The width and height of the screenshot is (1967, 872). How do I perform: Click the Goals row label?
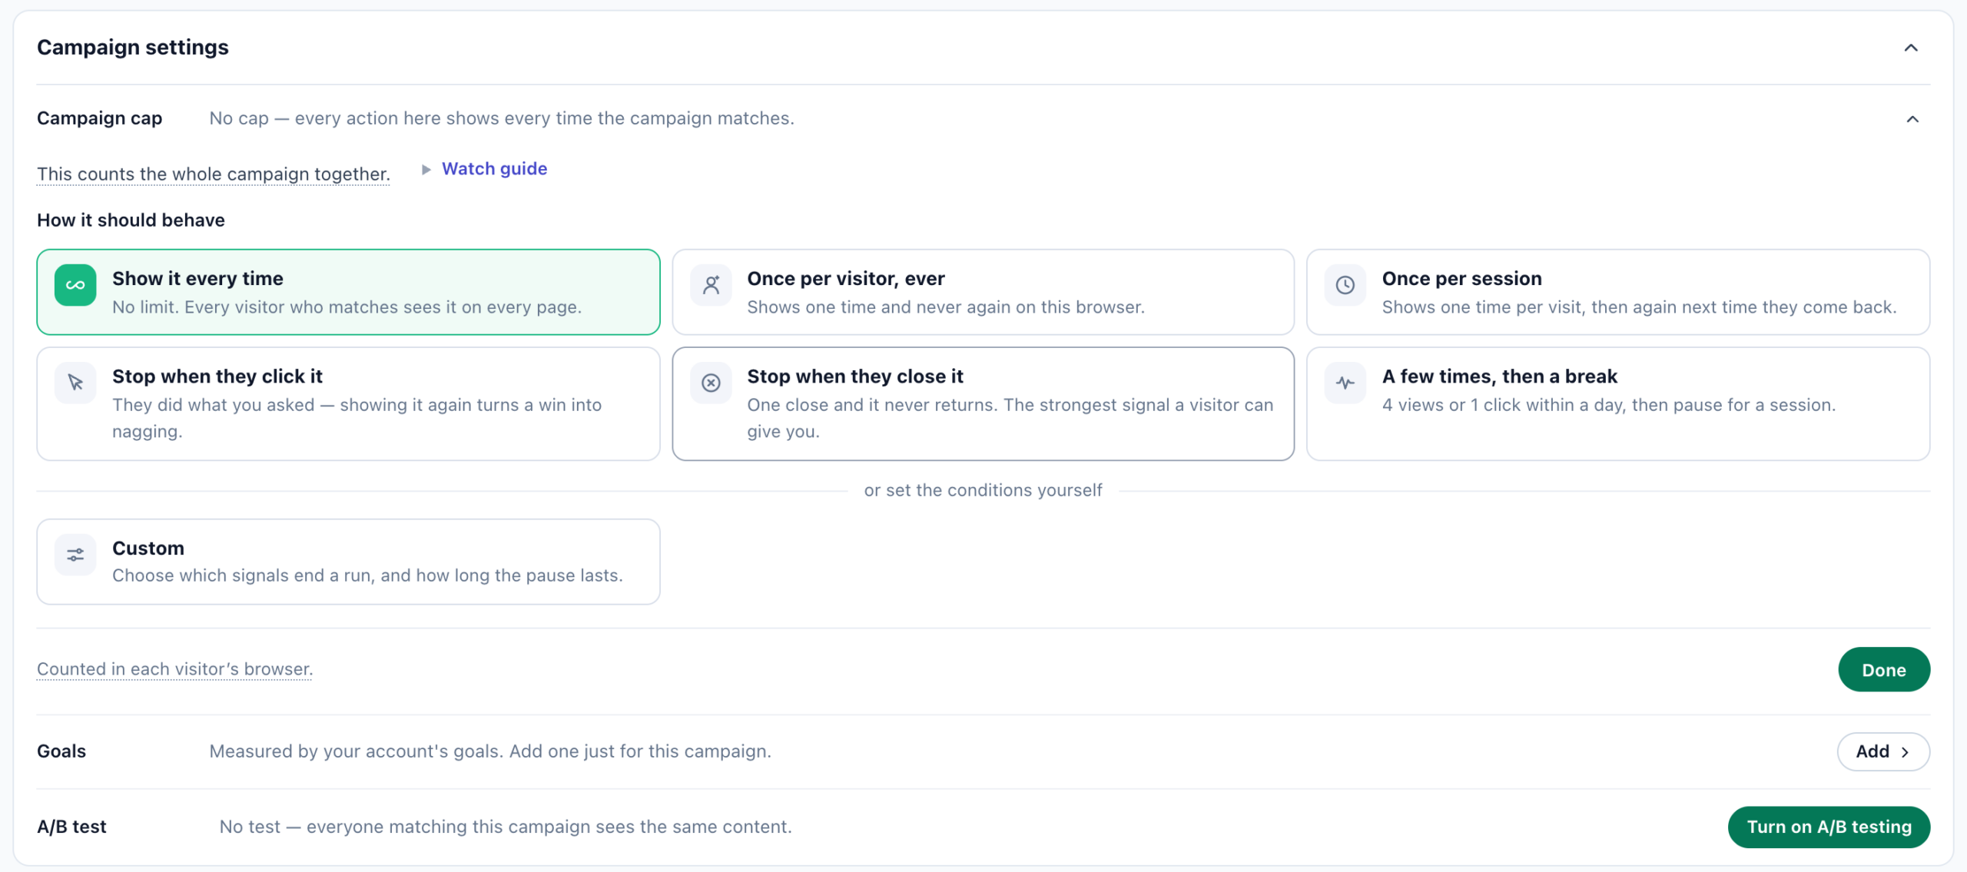61,751
